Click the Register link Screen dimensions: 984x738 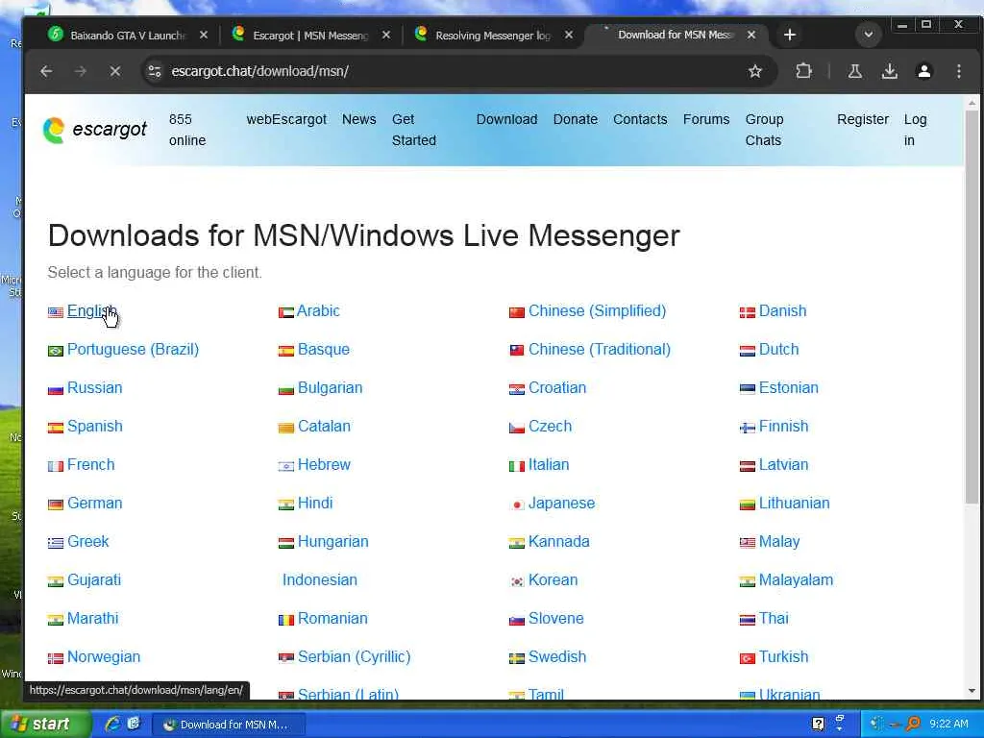(862, 119)
